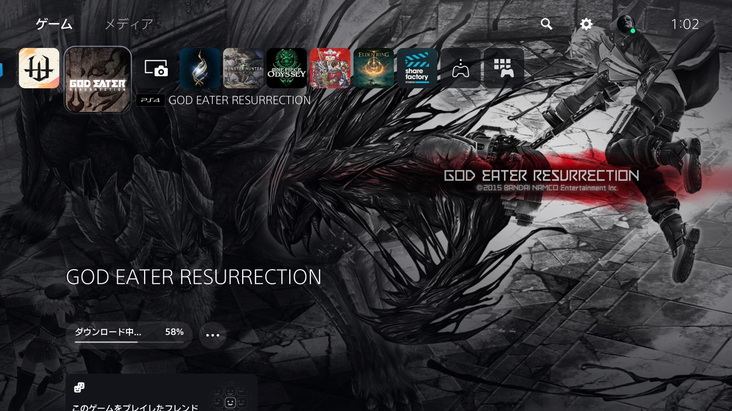This screenshot has height=411, width=732.
Task: Select the Monster Hunter game tile
Action: (x=243, y=68)
